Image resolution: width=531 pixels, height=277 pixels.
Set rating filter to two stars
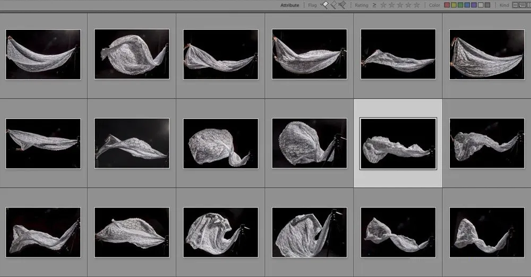pyautogui.click(x=391, y=5)
